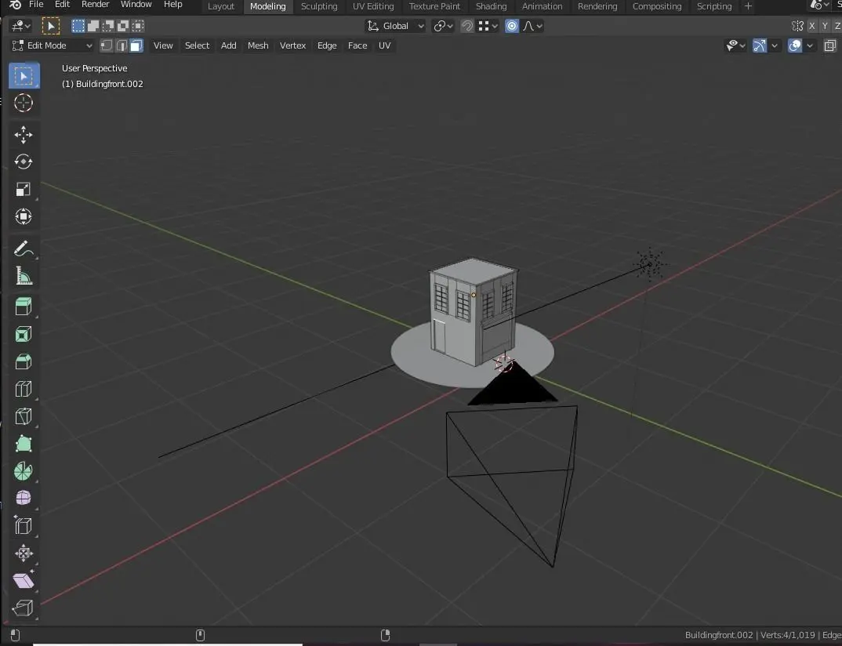Open the Mesh menu
842x646 pixels.
coord(258,45)
